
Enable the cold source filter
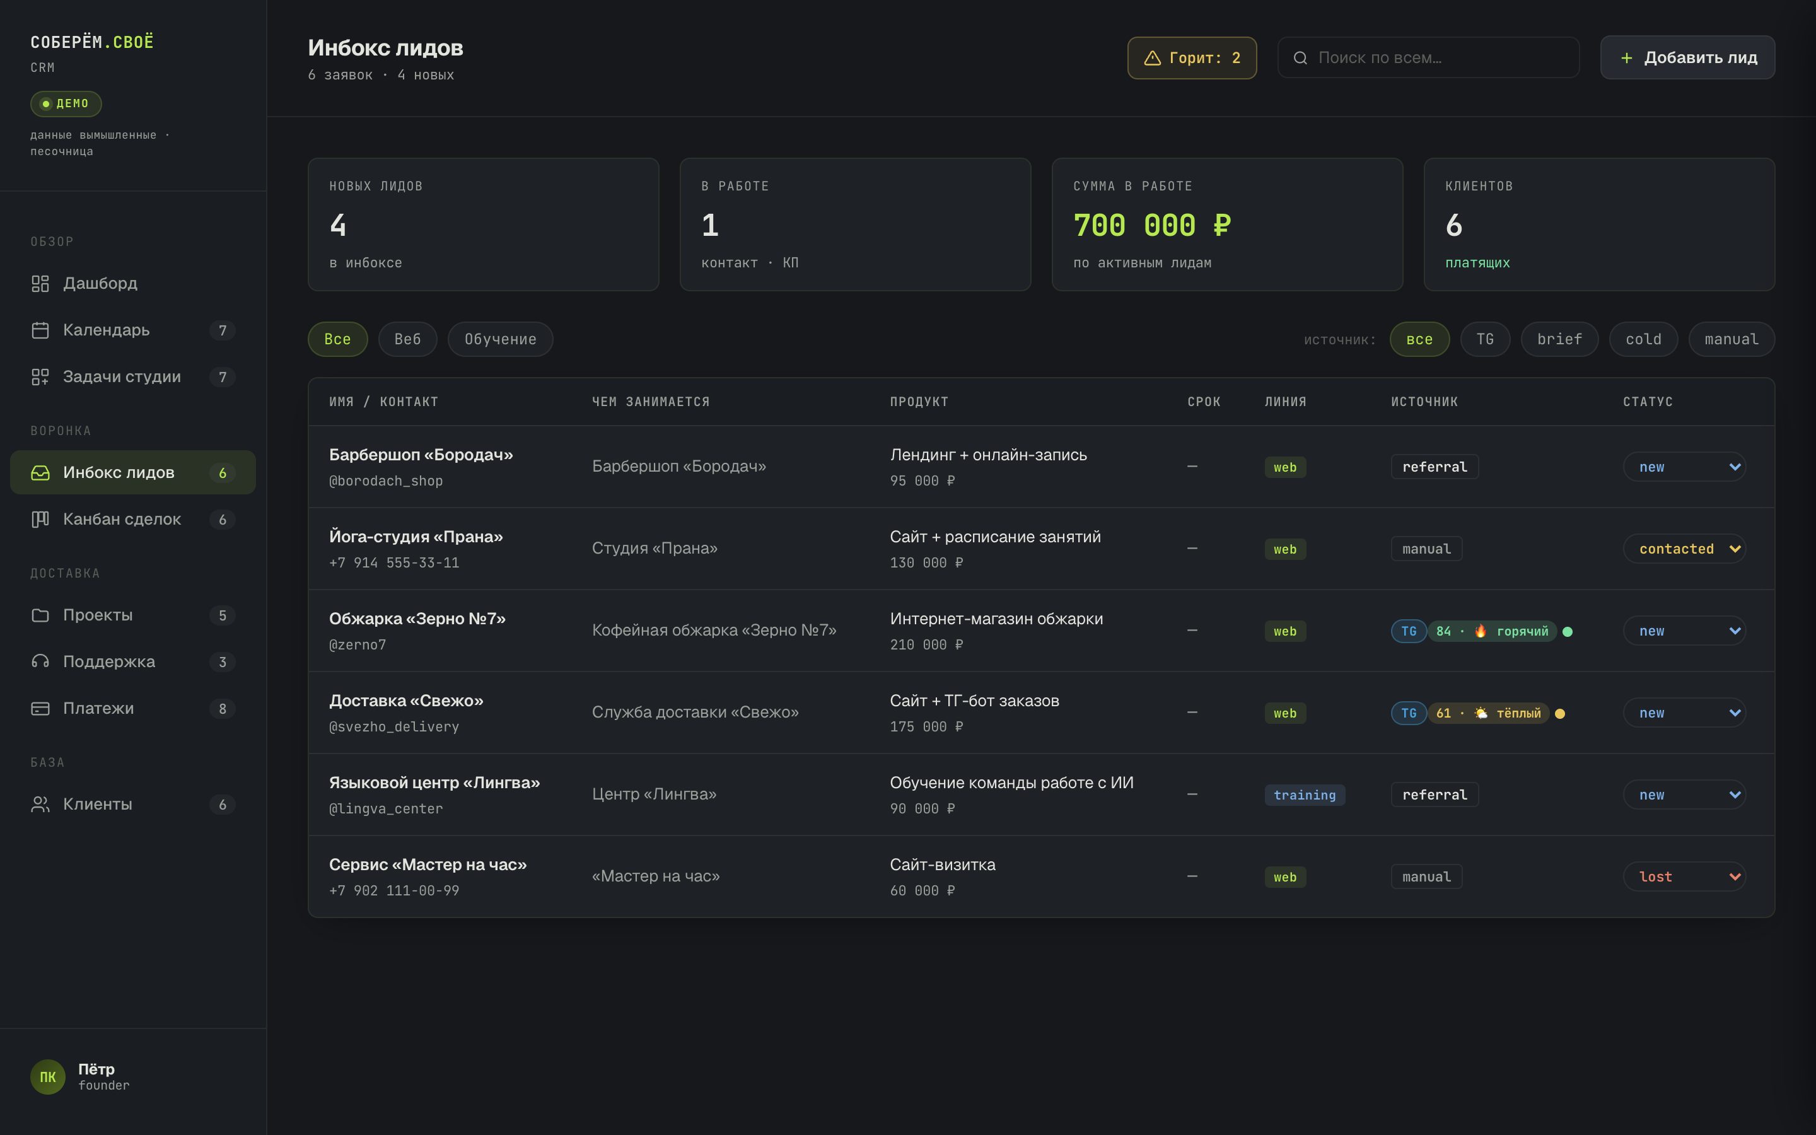pos(1643,339)
